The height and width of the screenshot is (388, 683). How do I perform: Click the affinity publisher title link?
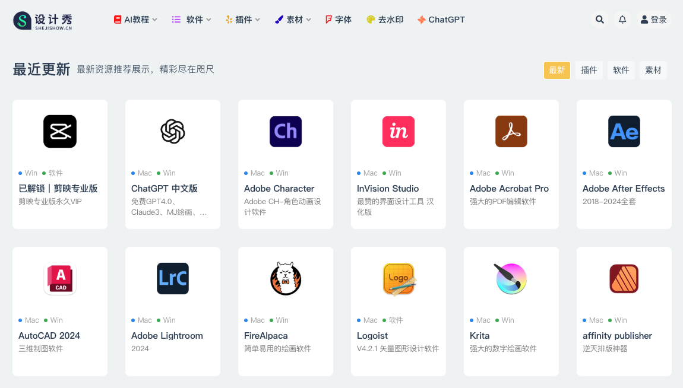[617, 336]
